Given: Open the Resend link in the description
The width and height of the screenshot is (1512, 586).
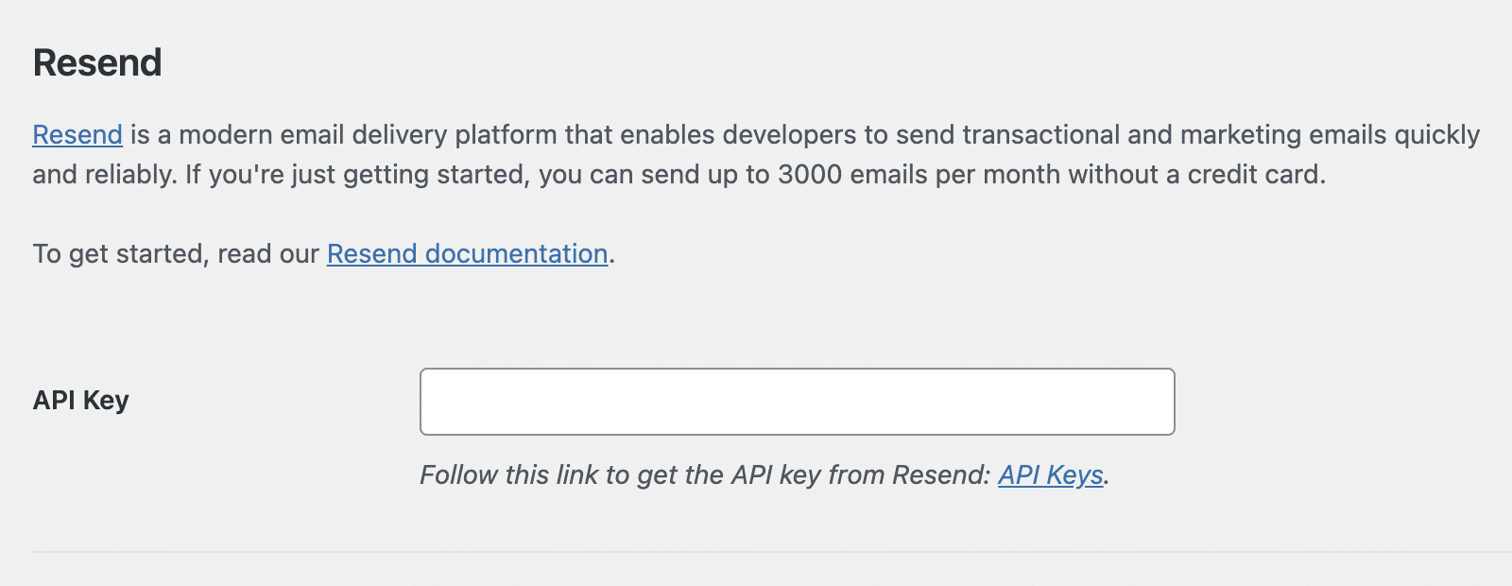Looking at the screenshot, I should 77,135.
